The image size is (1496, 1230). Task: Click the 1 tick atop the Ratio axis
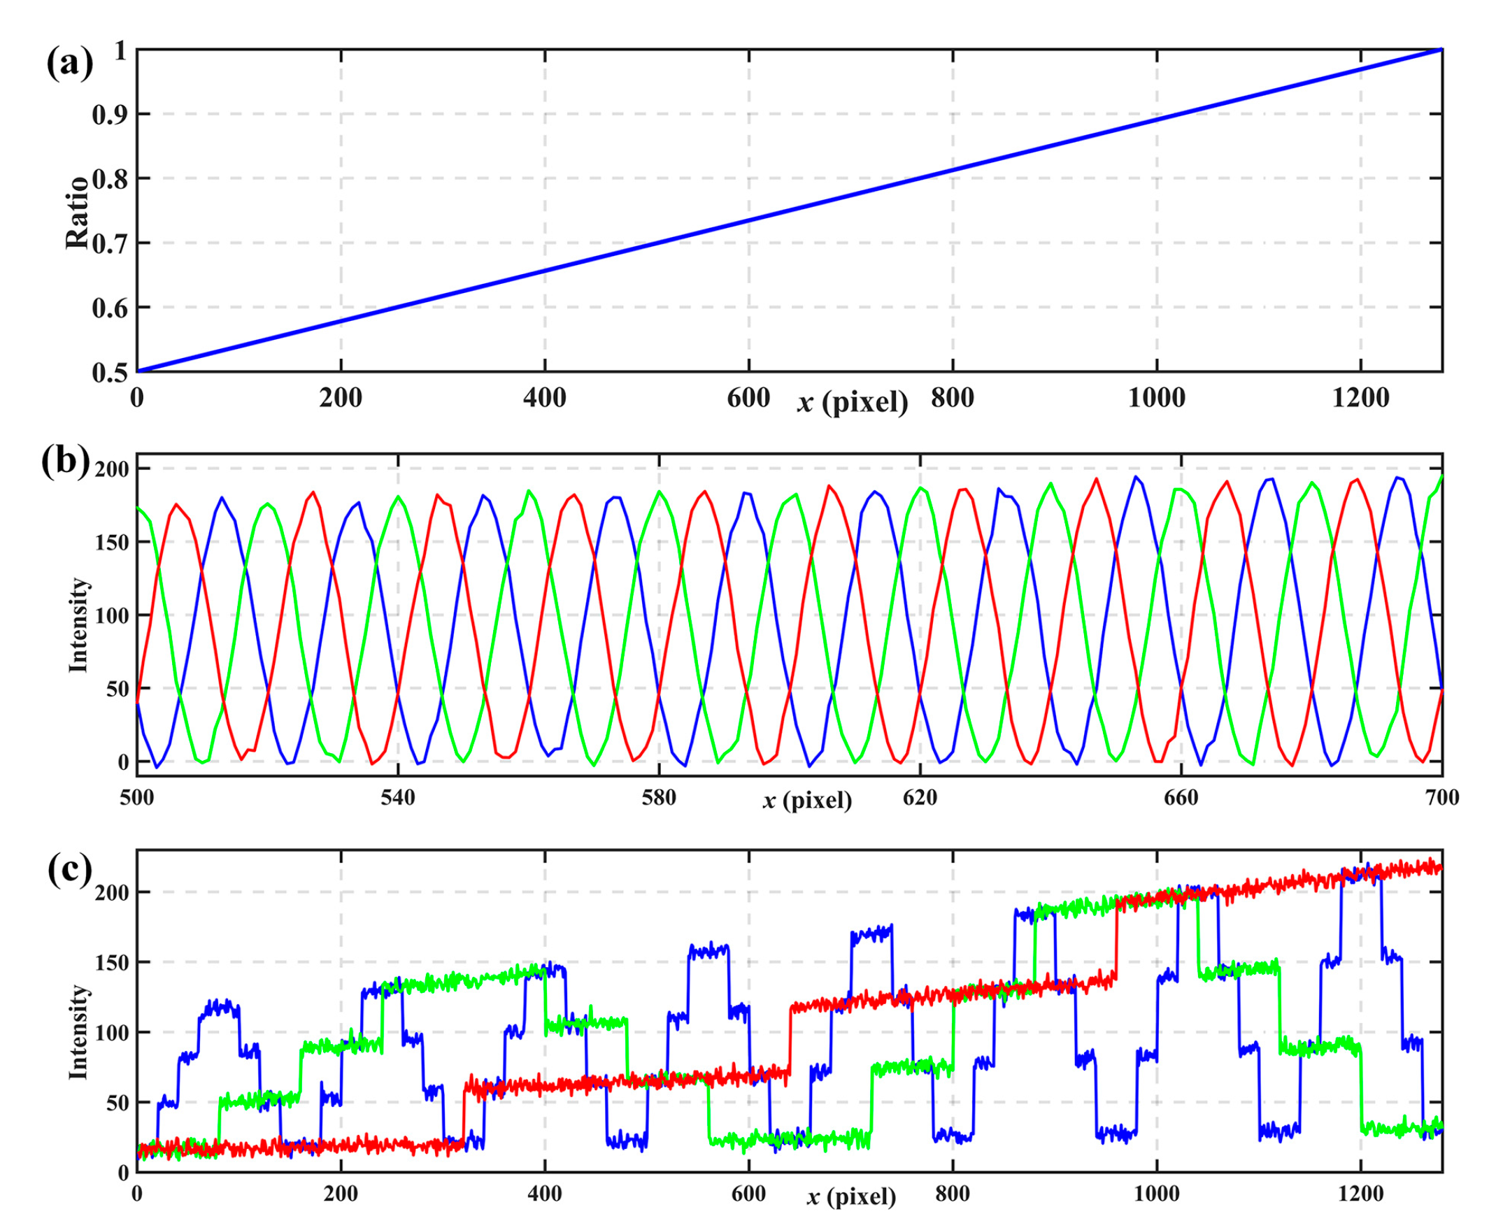click(120, 50)
